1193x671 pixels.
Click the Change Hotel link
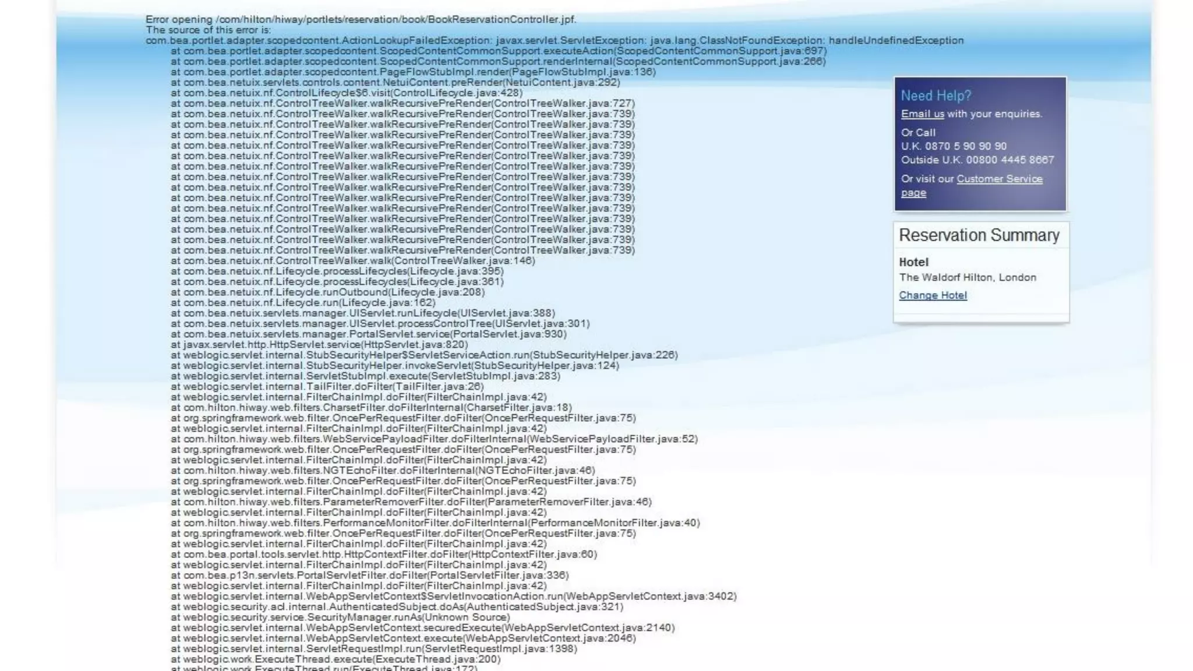pyautogui.click(x=933, y=295)
